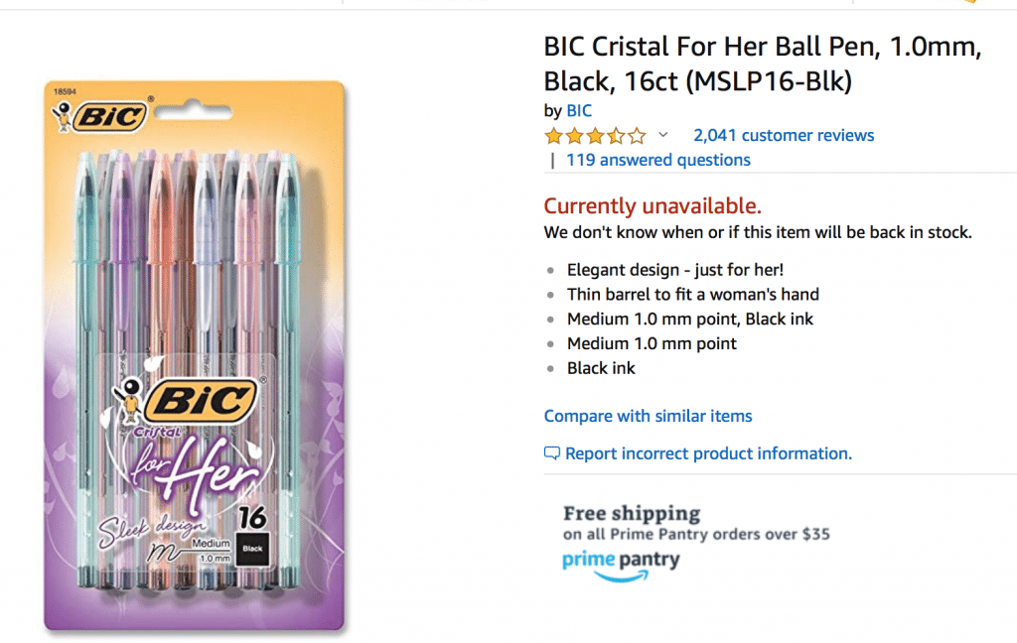This screenshot has width=1017, height=643.
Task: Click the orange icon at top right
Action: pyautogui.click(x=968, y=3)
